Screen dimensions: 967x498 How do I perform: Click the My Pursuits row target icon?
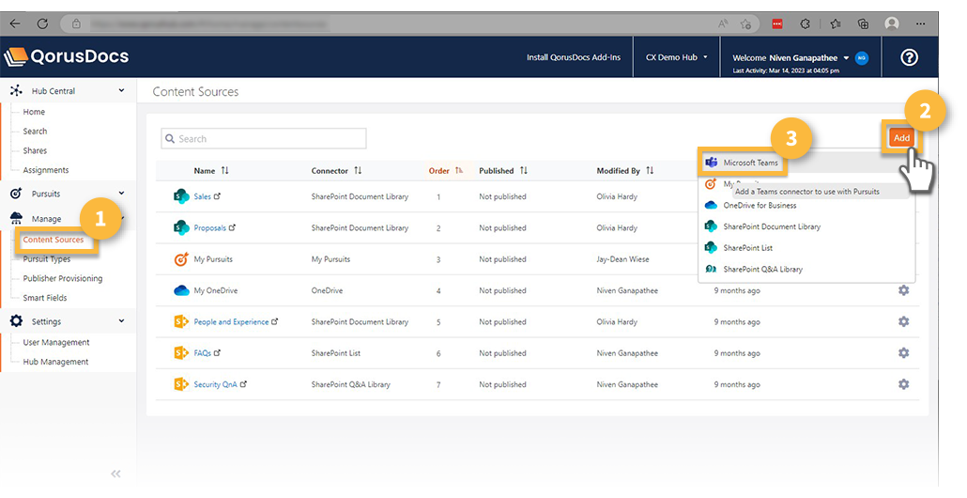pyautogui.click(x=180, y=259)
